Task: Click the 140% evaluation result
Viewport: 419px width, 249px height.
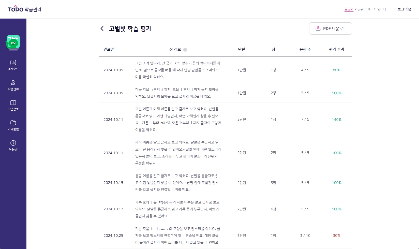Action: tap(336, 120)
